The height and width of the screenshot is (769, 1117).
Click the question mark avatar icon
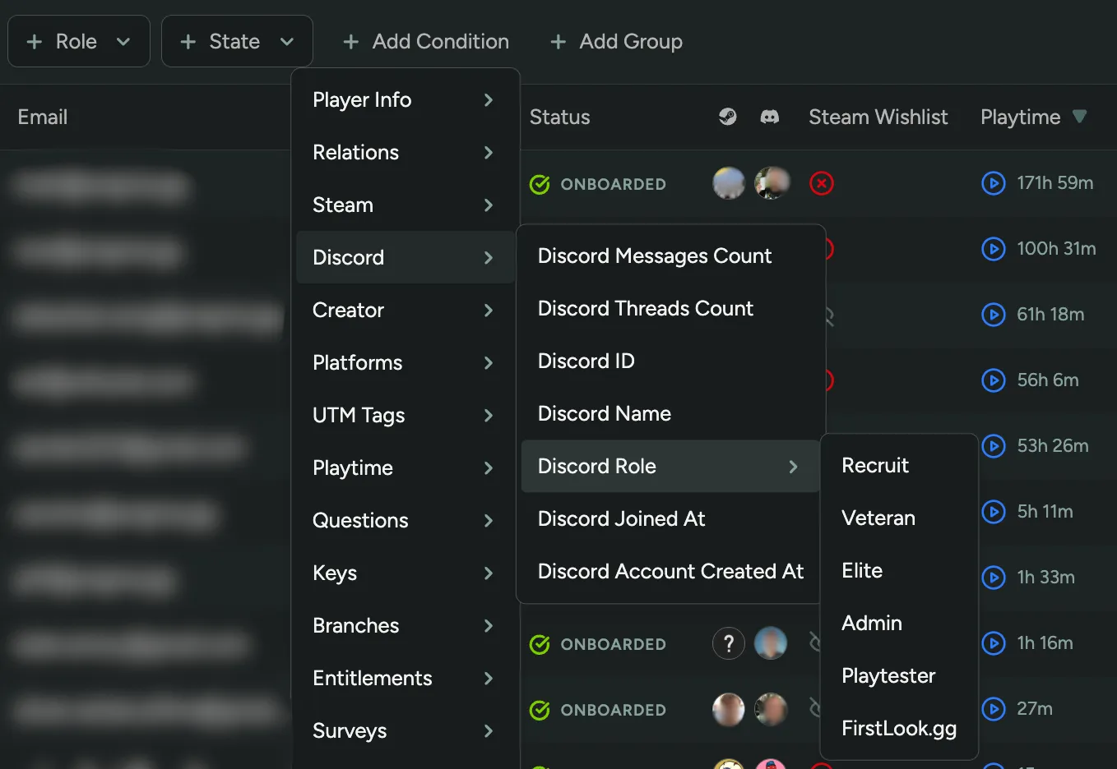pos(728,643)
